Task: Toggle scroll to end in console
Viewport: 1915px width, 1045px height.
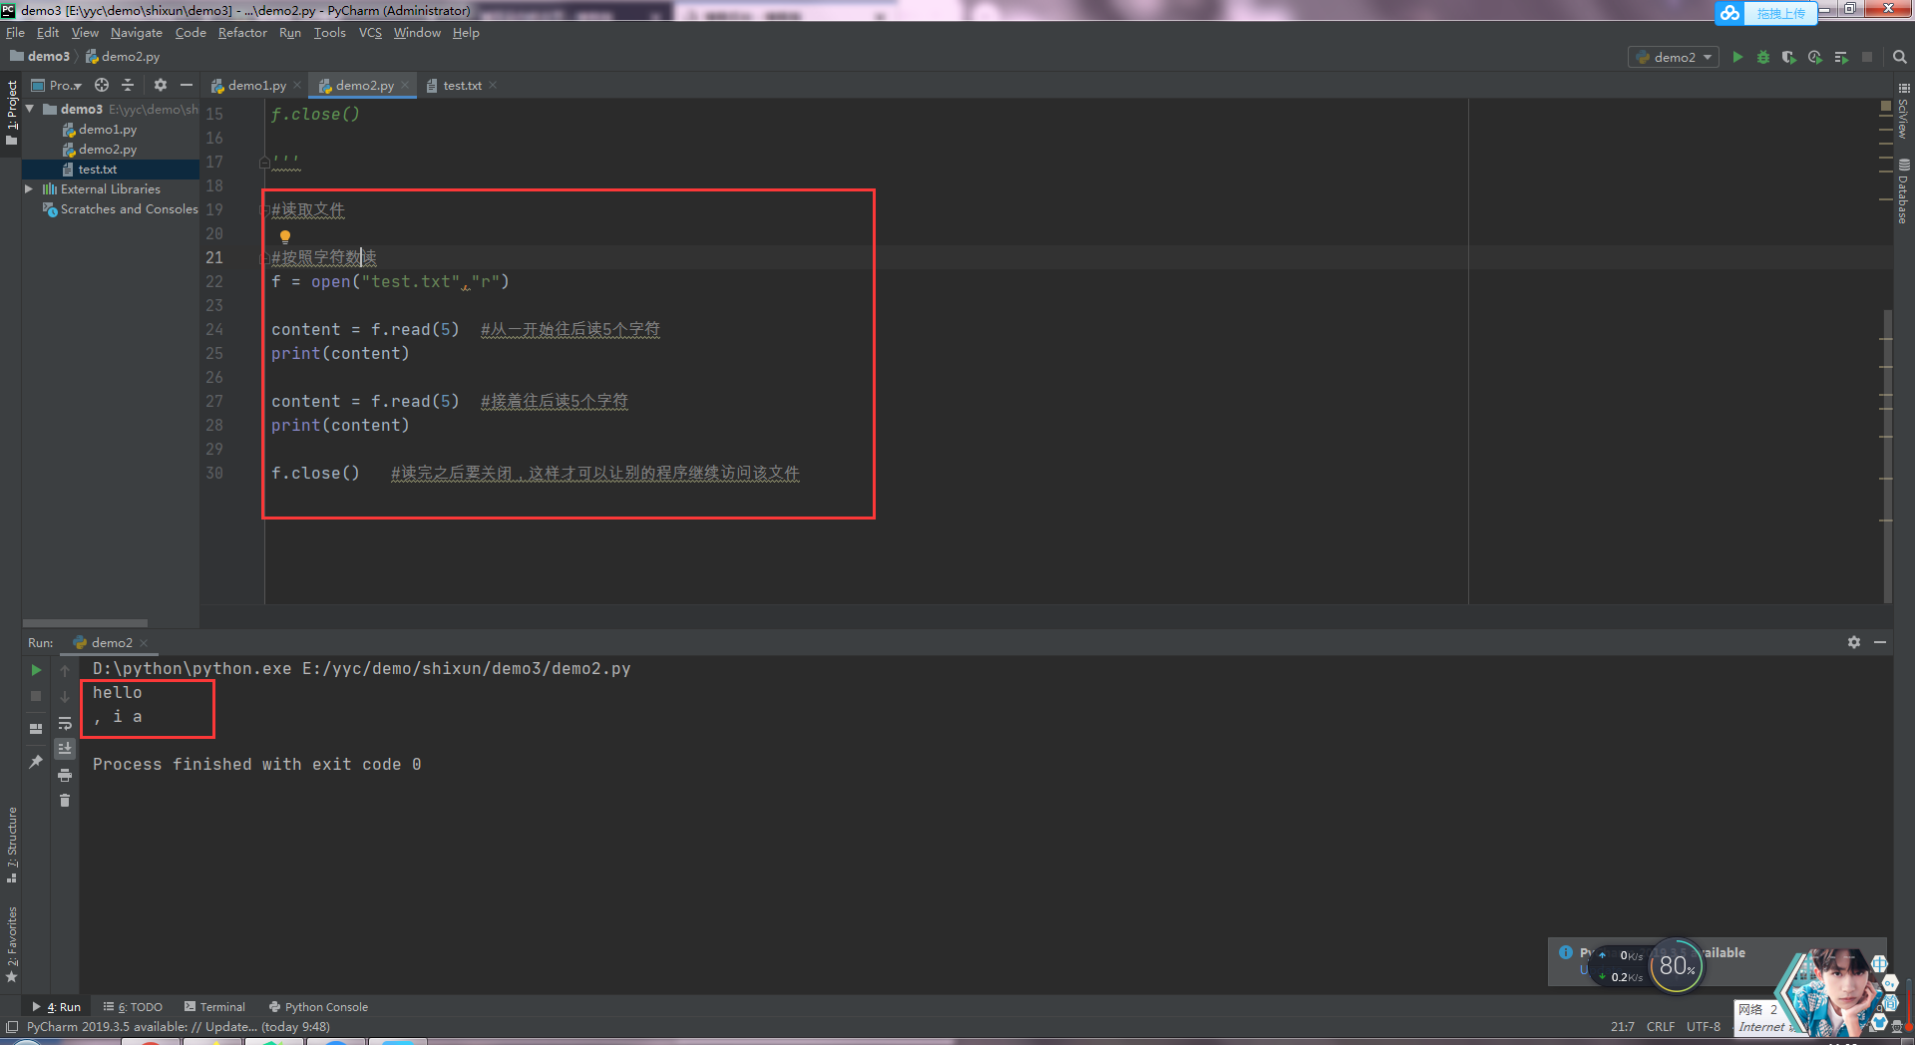Action: 65,749
